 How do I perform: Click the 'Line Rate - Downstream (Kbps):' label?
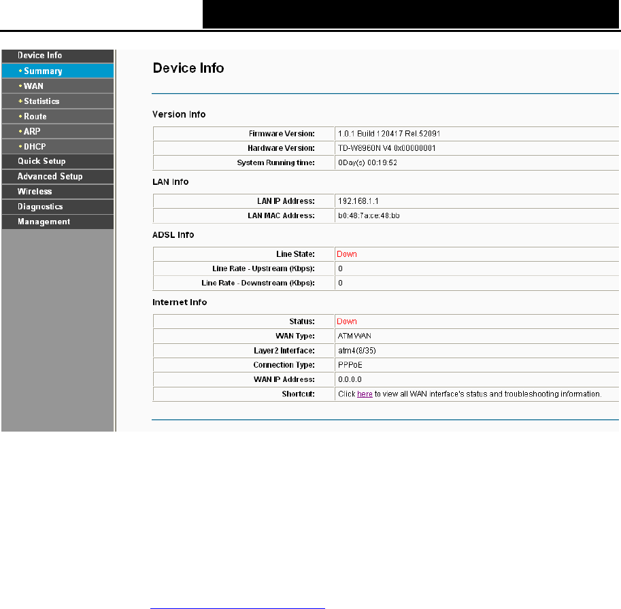click(x=258, y=283)
